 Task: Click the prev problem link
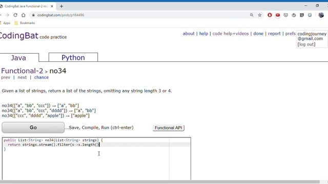[x=6, y=77]
